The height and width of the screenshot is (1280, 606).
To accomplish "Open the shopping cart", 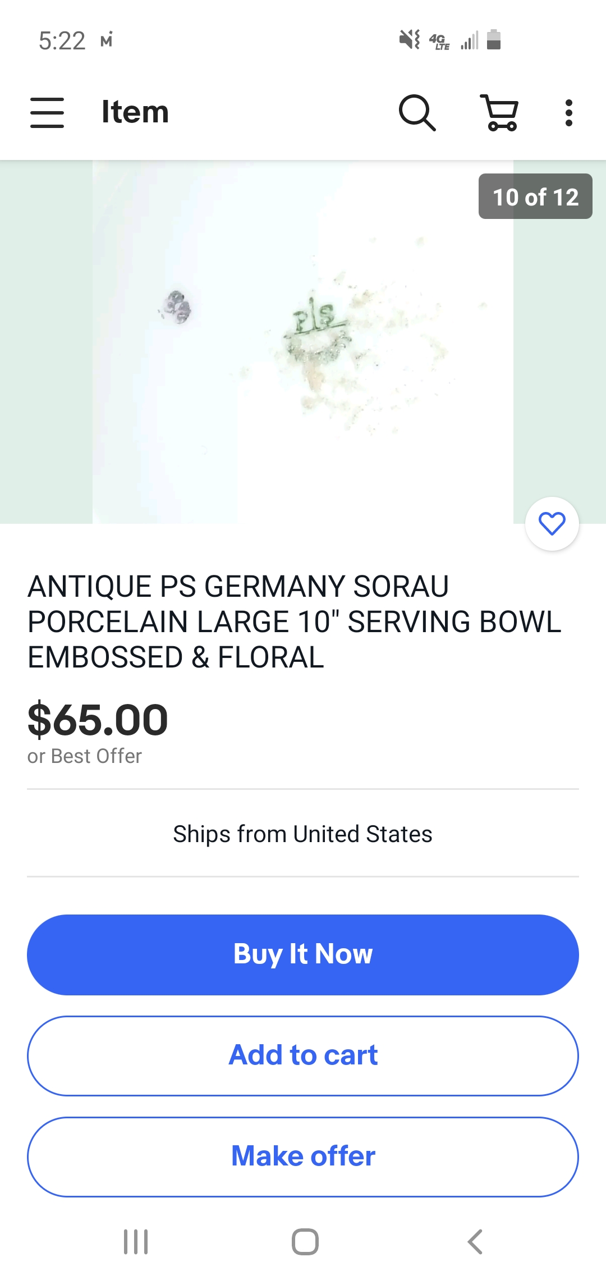I will click(x=500, y=112).
